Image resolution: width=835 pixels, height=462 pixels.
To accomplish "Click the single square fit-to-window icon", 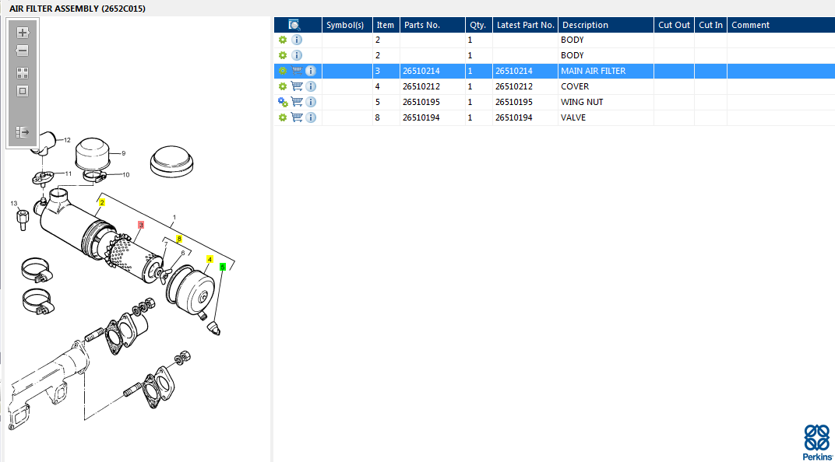I will tap(23, 91).
